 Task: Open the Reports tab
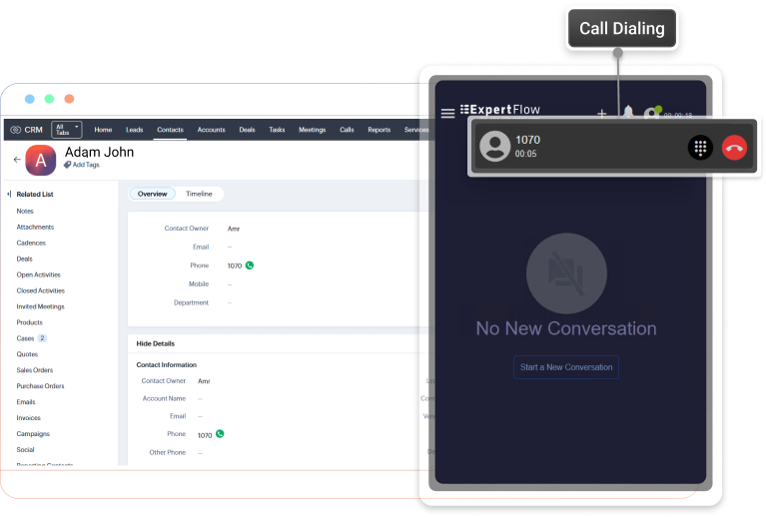380,130
